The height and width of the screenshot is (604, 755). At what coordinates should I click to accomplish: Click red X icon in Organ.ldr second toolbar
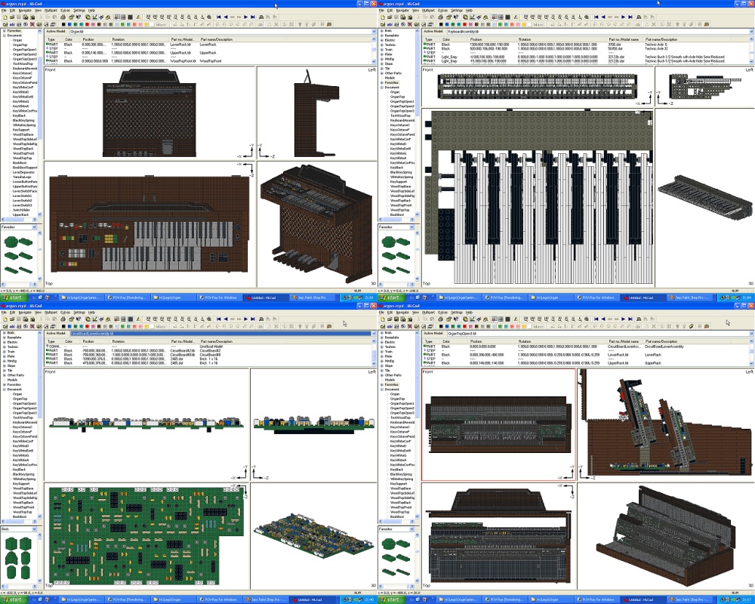pyautogui.click(x=32, y=24)
